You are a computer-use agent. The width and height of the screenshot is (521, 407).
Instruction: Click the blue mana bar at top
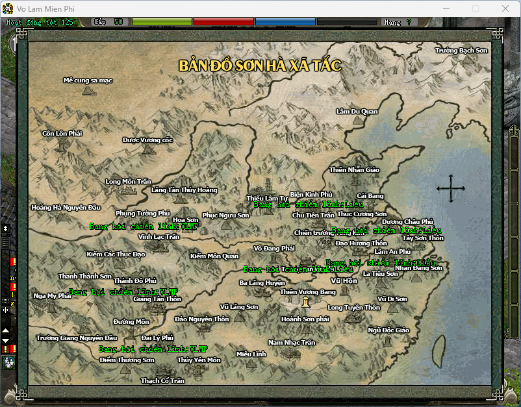285,21
